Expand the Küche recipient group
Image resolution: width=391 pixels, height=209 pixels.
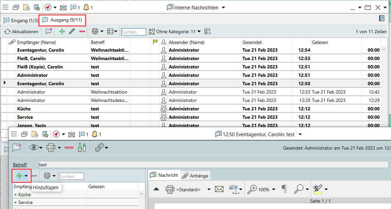pos(15,195)
